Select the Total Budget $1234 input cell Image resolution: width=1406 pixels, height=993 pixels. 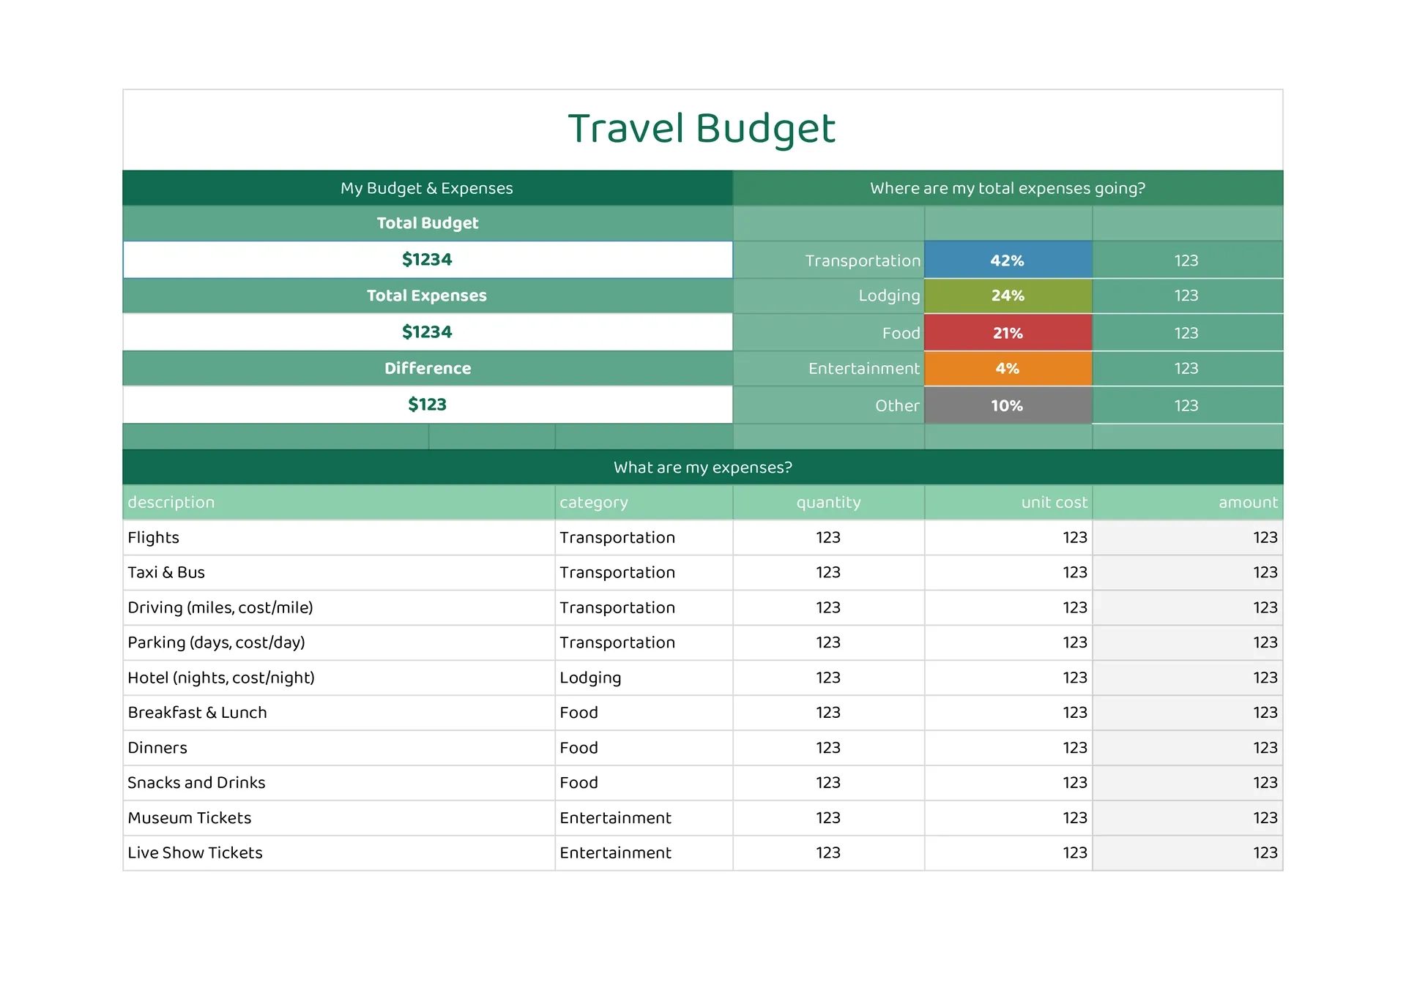pos(427,260)
